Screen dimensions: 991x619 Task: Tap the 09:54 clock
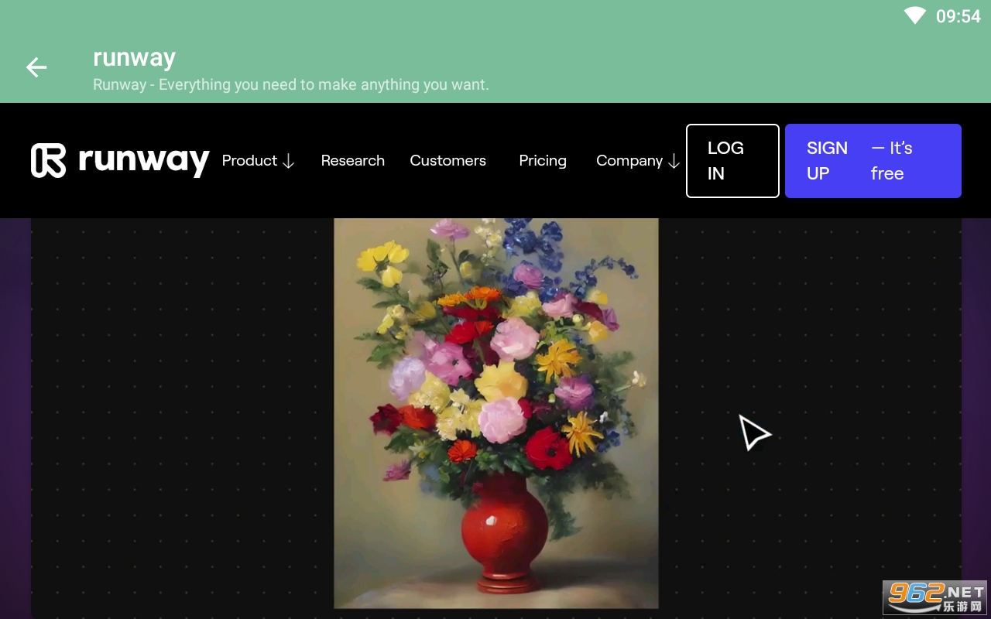click(x=958, y=16)
